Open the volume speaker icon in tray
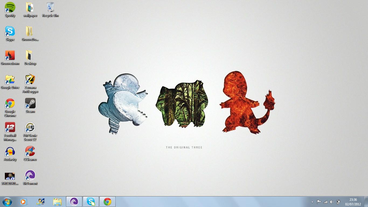This screenshot has width=368, height=207. point(332,202)
